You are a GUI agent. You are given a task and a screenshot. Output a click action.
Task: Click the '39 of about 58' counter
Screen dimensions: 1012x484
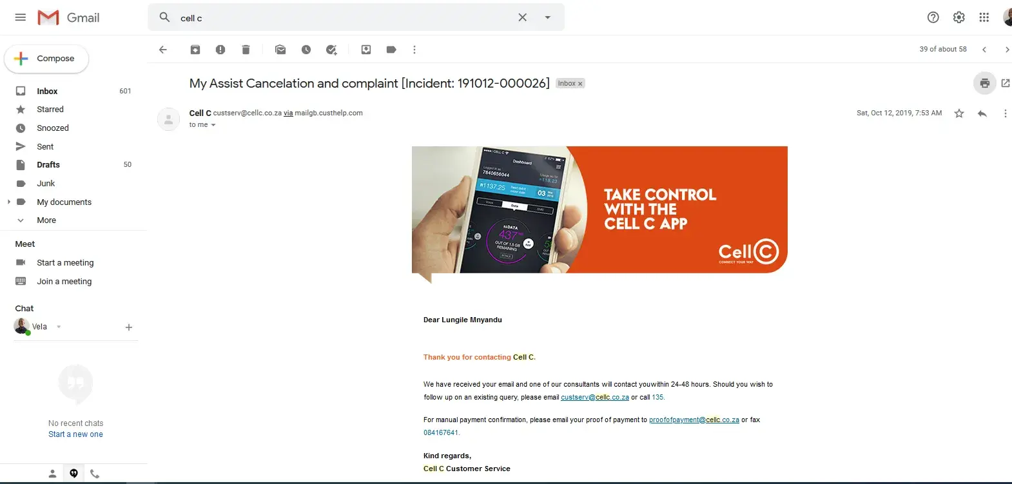click(x=943, y=50)
